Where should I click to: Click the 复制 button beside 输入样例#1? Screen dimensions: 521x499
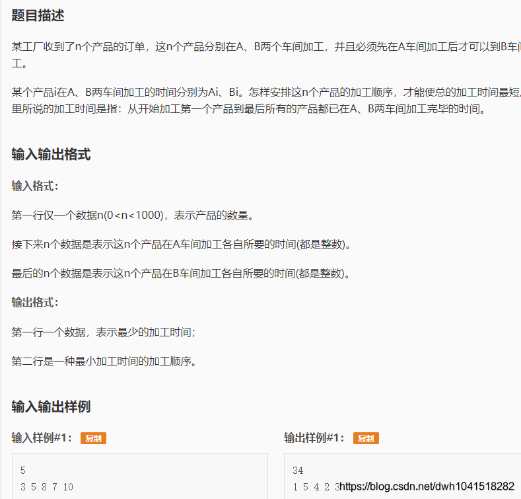pyautogui.click(x=93, y=438)
